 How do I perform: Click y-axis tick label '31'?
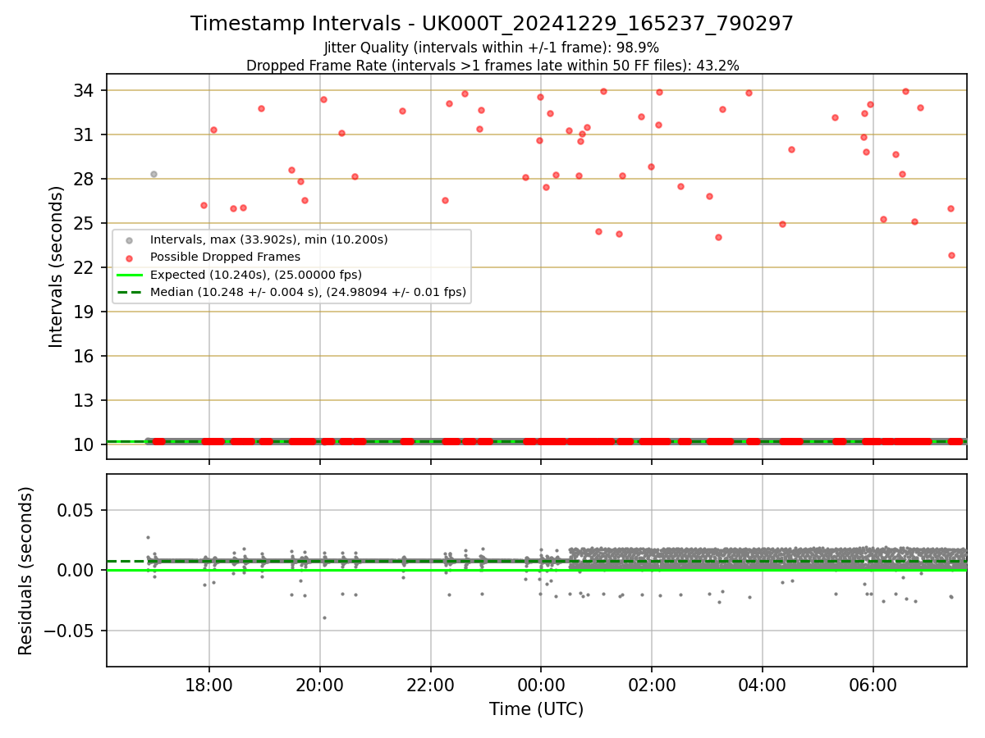click(85, 134)
